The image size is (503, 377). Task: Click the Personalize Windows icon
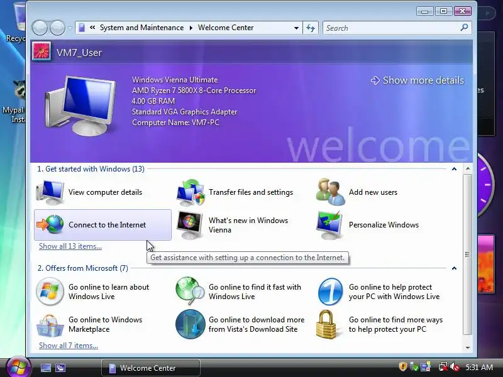click(x=329, y=225)
